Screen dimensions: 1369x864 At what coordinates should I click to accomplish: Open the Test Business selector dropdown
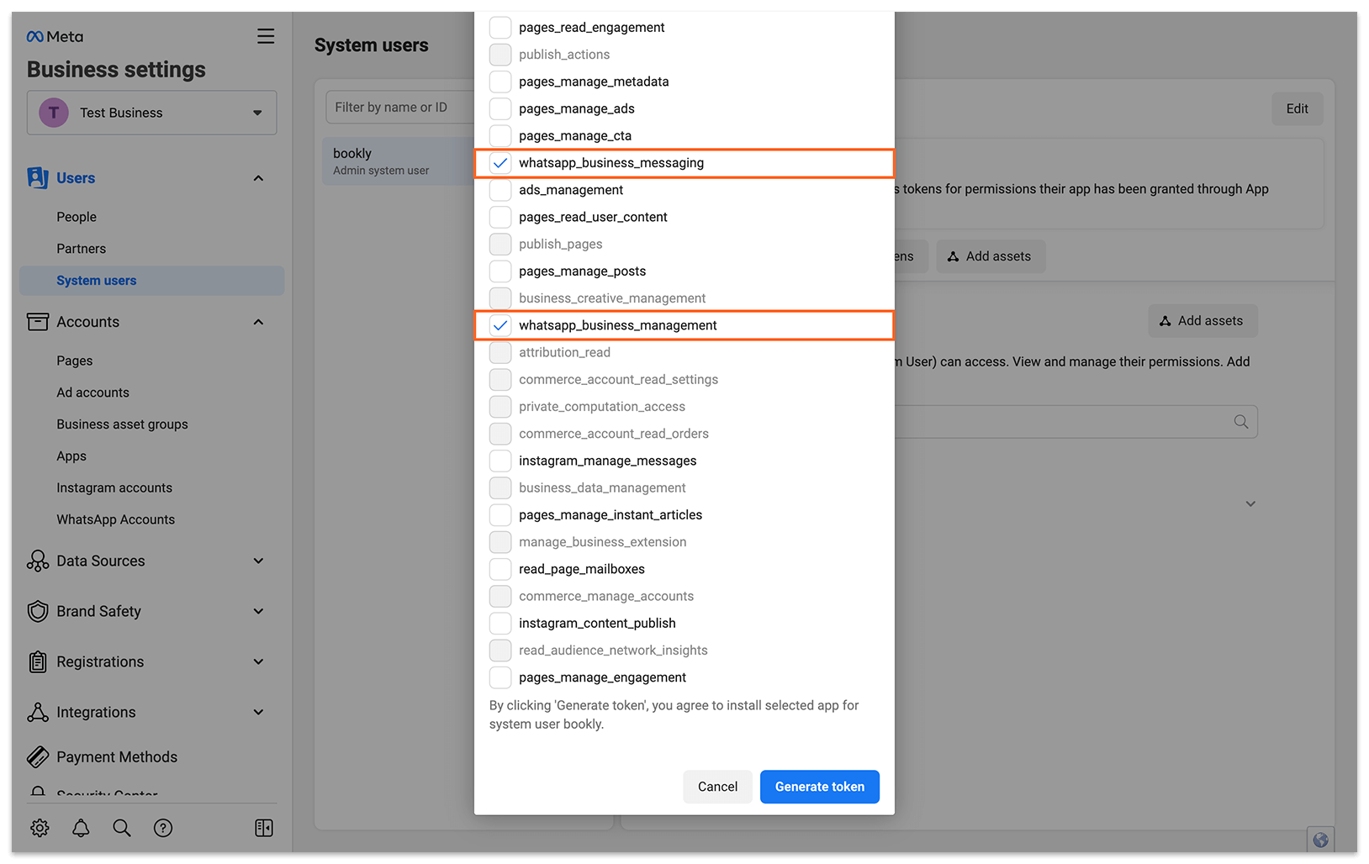pos(152,113)
